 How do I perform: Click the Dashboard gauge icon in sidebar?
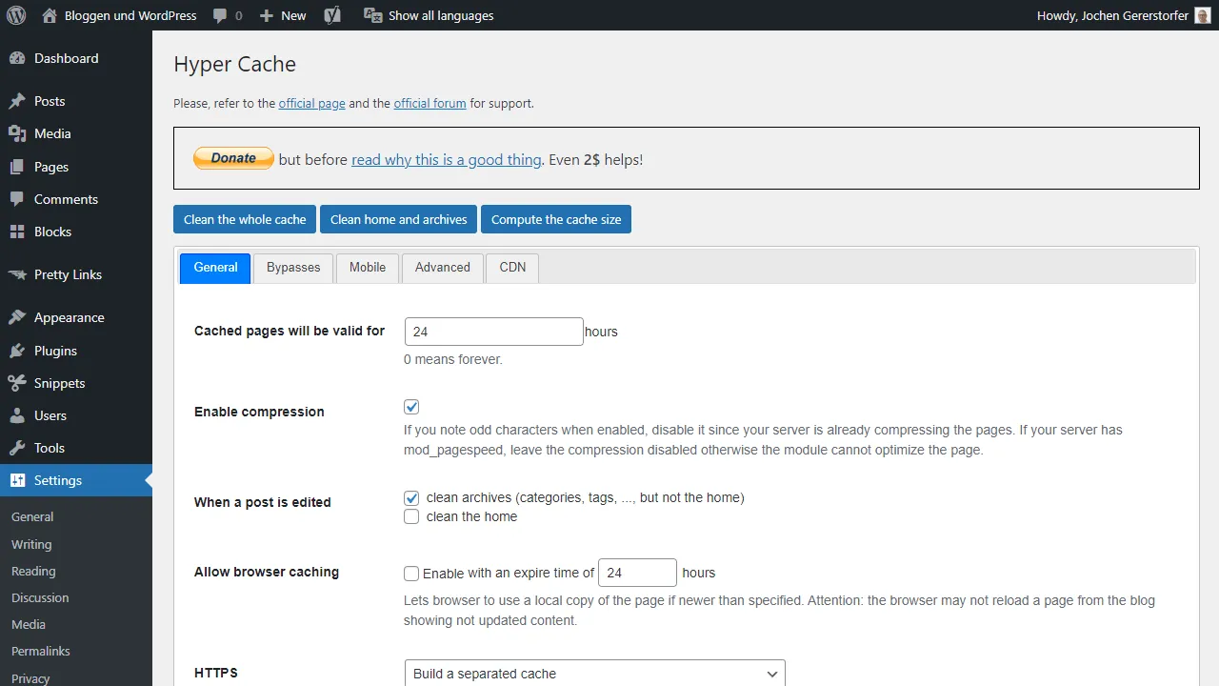(x=17, y=58)
